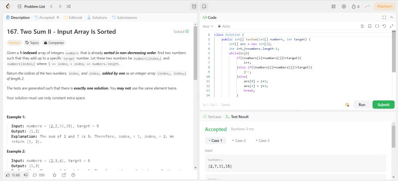Pick a random problem with shuffle icon

pyautogui.click(x=68, y=6)
